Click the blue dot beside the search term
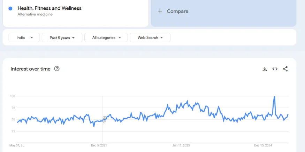The height and width of the screenshot is (152, 305). click(x=10, y=8)
